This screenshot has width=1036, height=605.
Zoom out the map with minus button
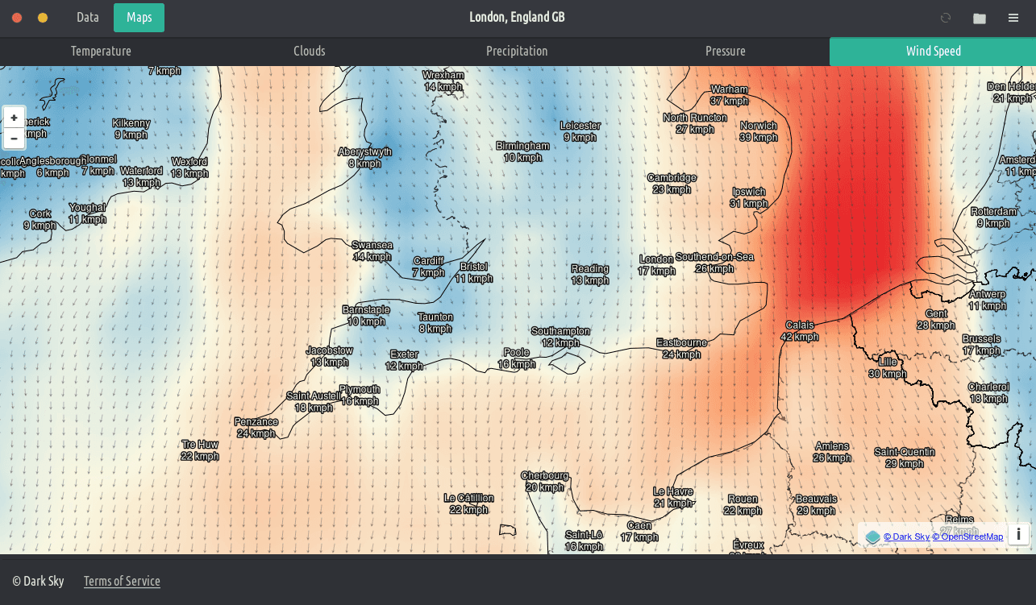14,139
